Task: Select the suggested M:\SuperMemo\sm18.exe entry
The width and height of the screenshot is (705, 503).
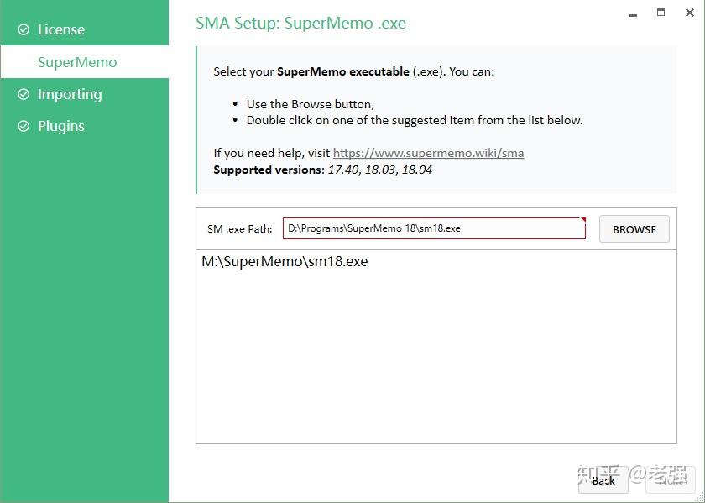Action: (x=286, y=261)
